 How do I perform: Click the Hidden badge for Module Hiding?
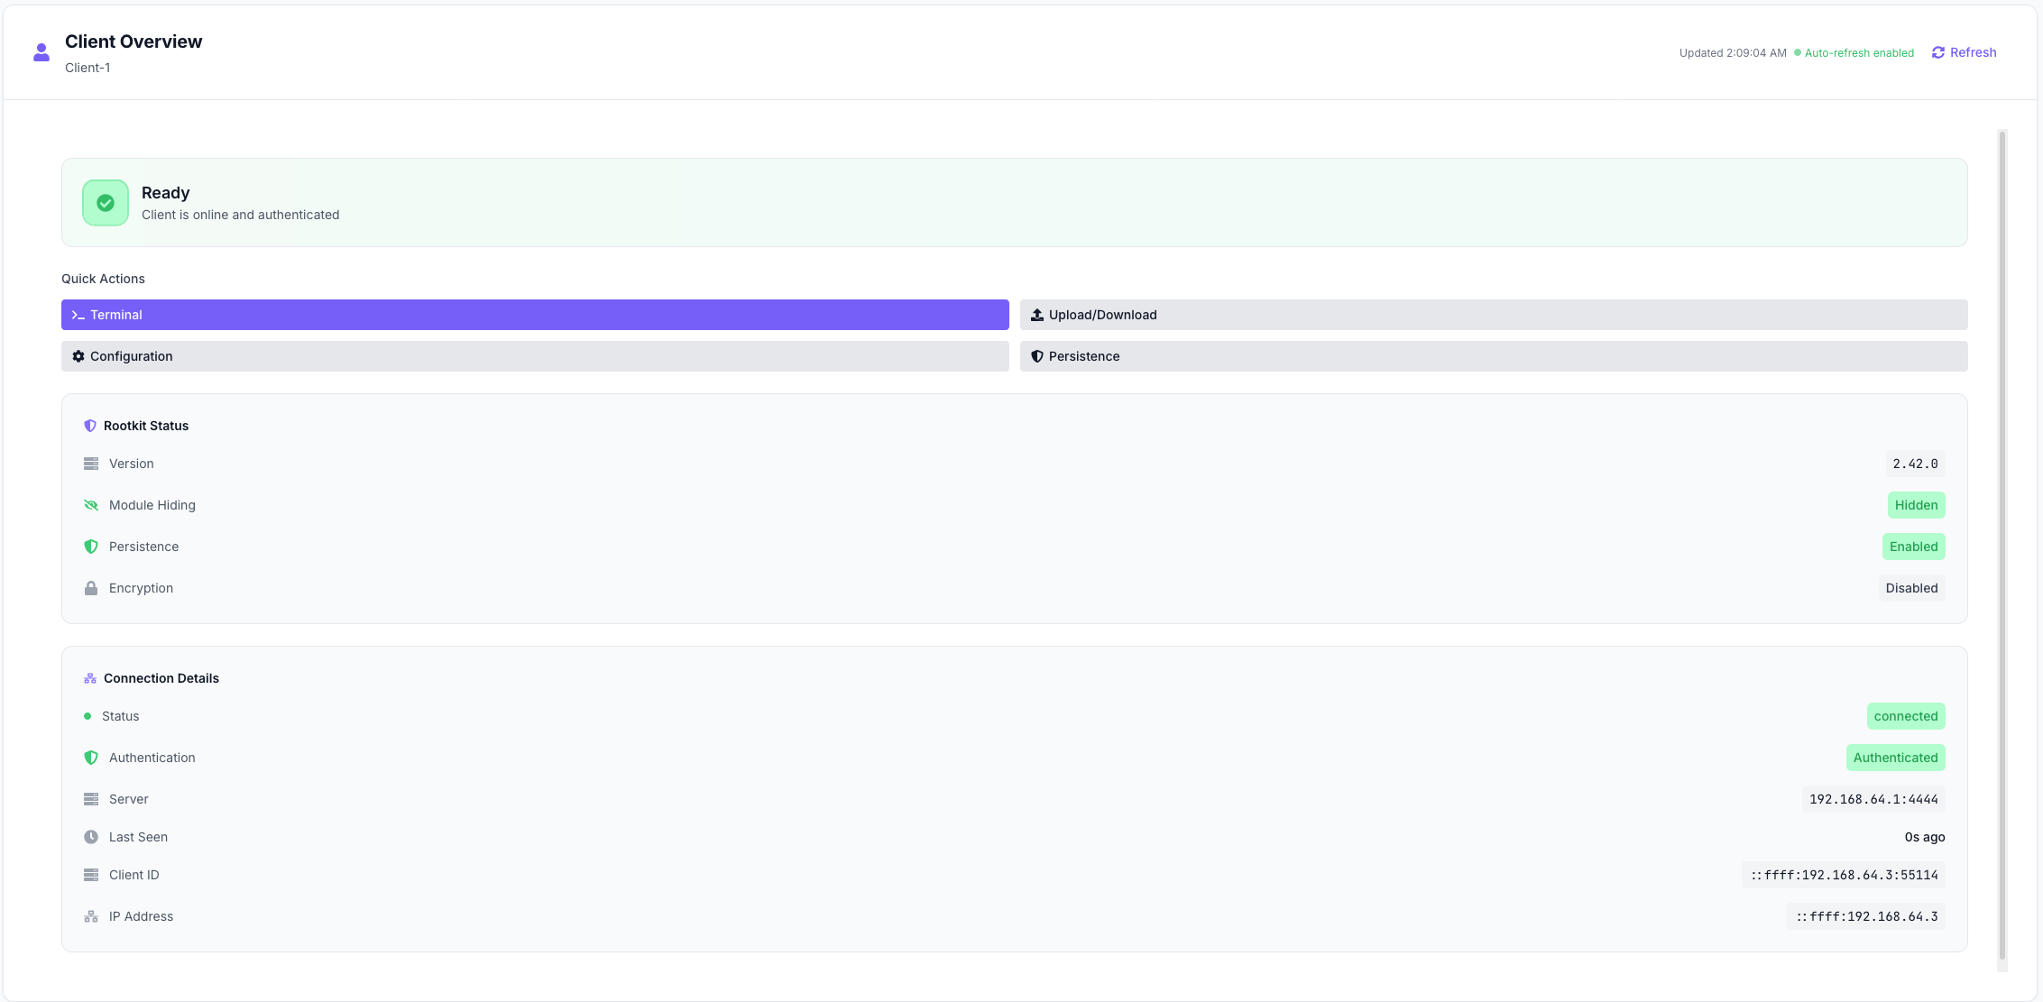click(x=1917, y=505)
